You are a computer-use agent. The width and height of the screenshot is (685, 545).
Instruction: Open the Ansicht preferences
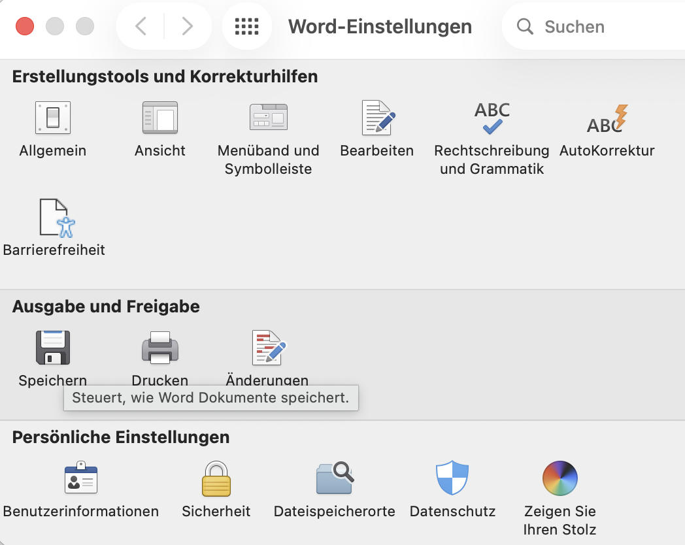click(160, 118)
